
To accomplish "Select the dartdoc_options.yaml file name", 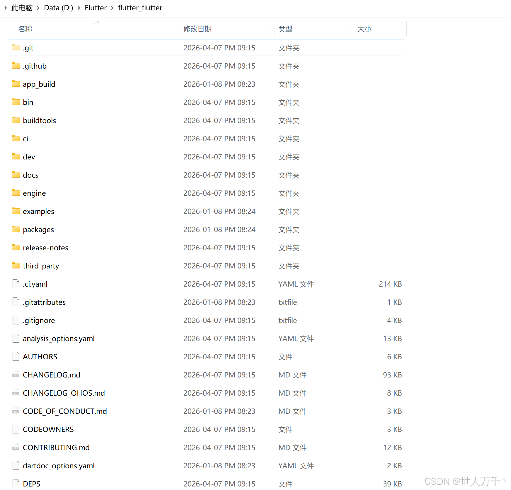I will click(x=59, y=466).
